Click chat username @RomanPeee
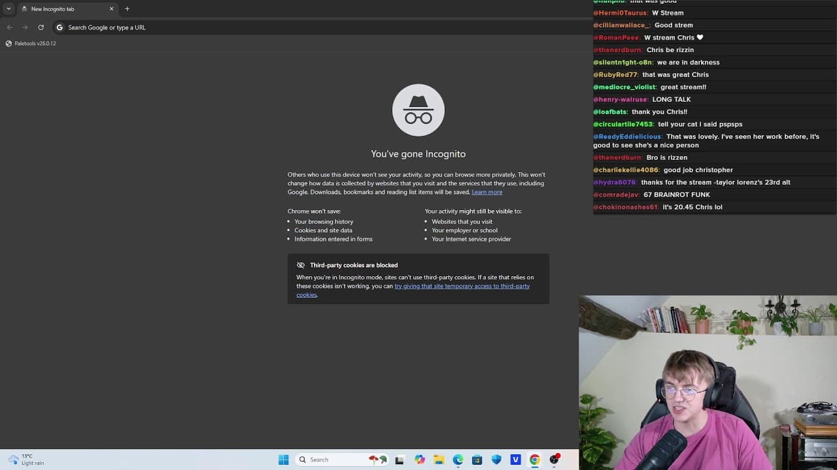 [617, 38]
